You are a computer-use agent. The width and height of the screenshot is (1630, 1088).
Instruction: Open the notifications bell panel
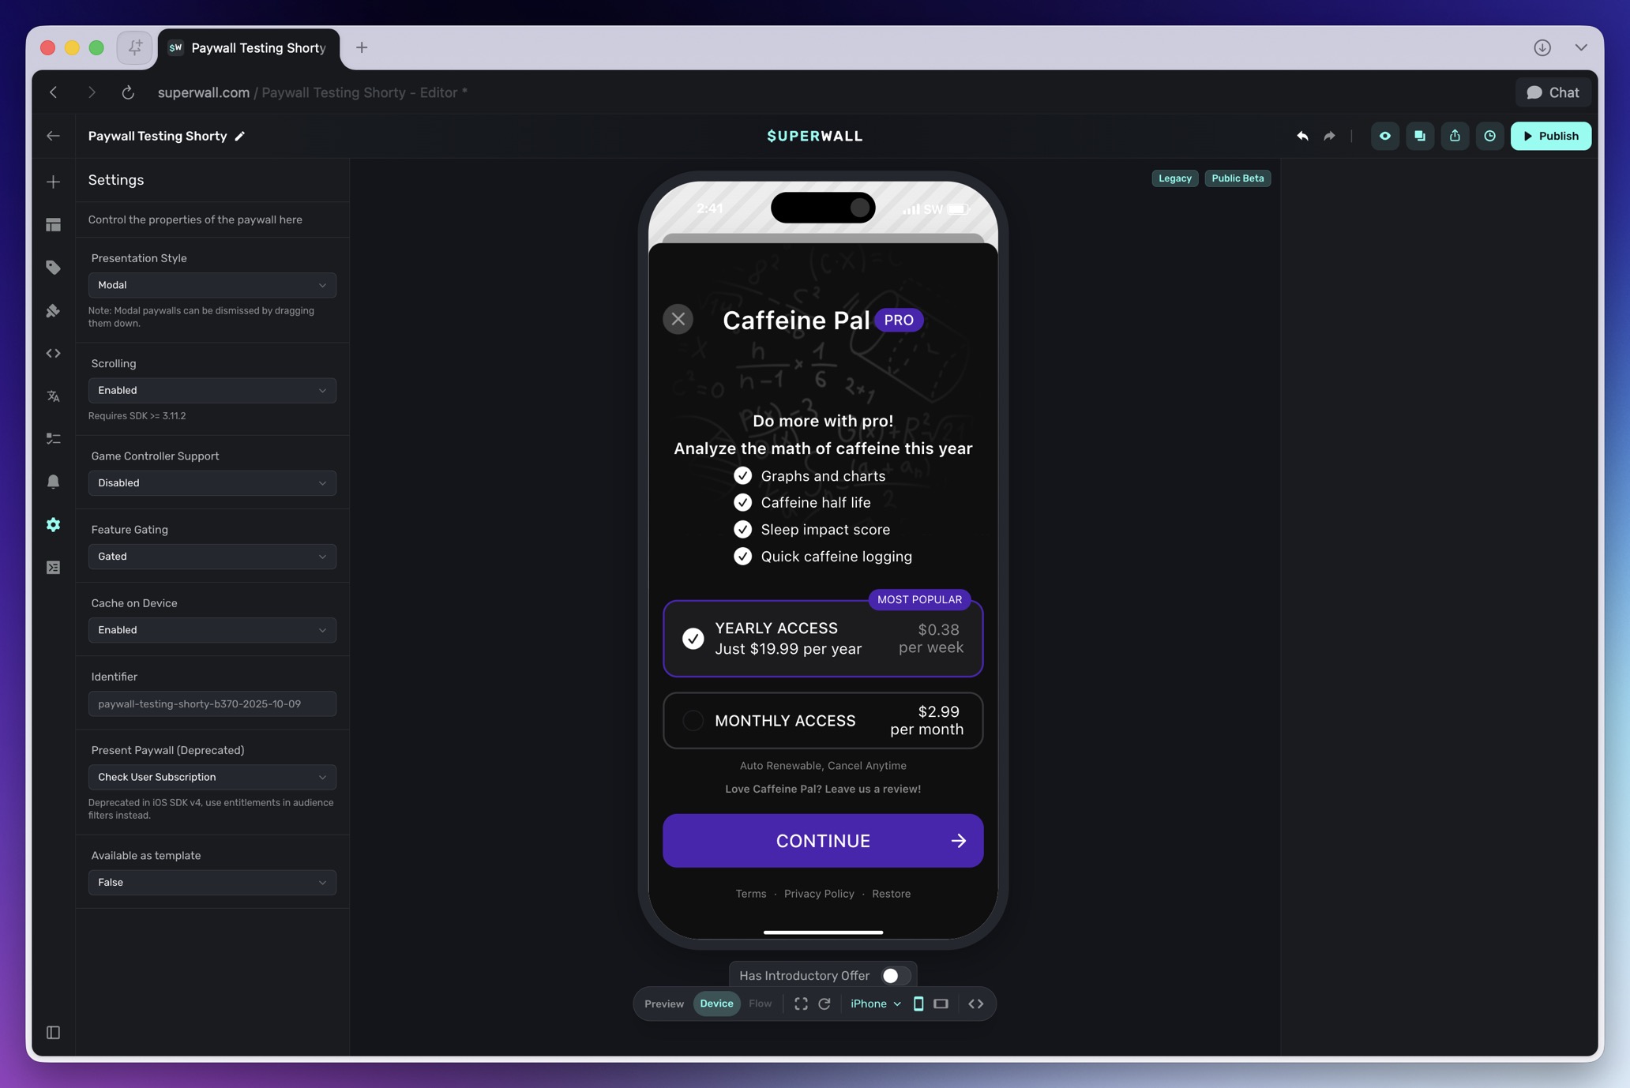click(53, 482)
